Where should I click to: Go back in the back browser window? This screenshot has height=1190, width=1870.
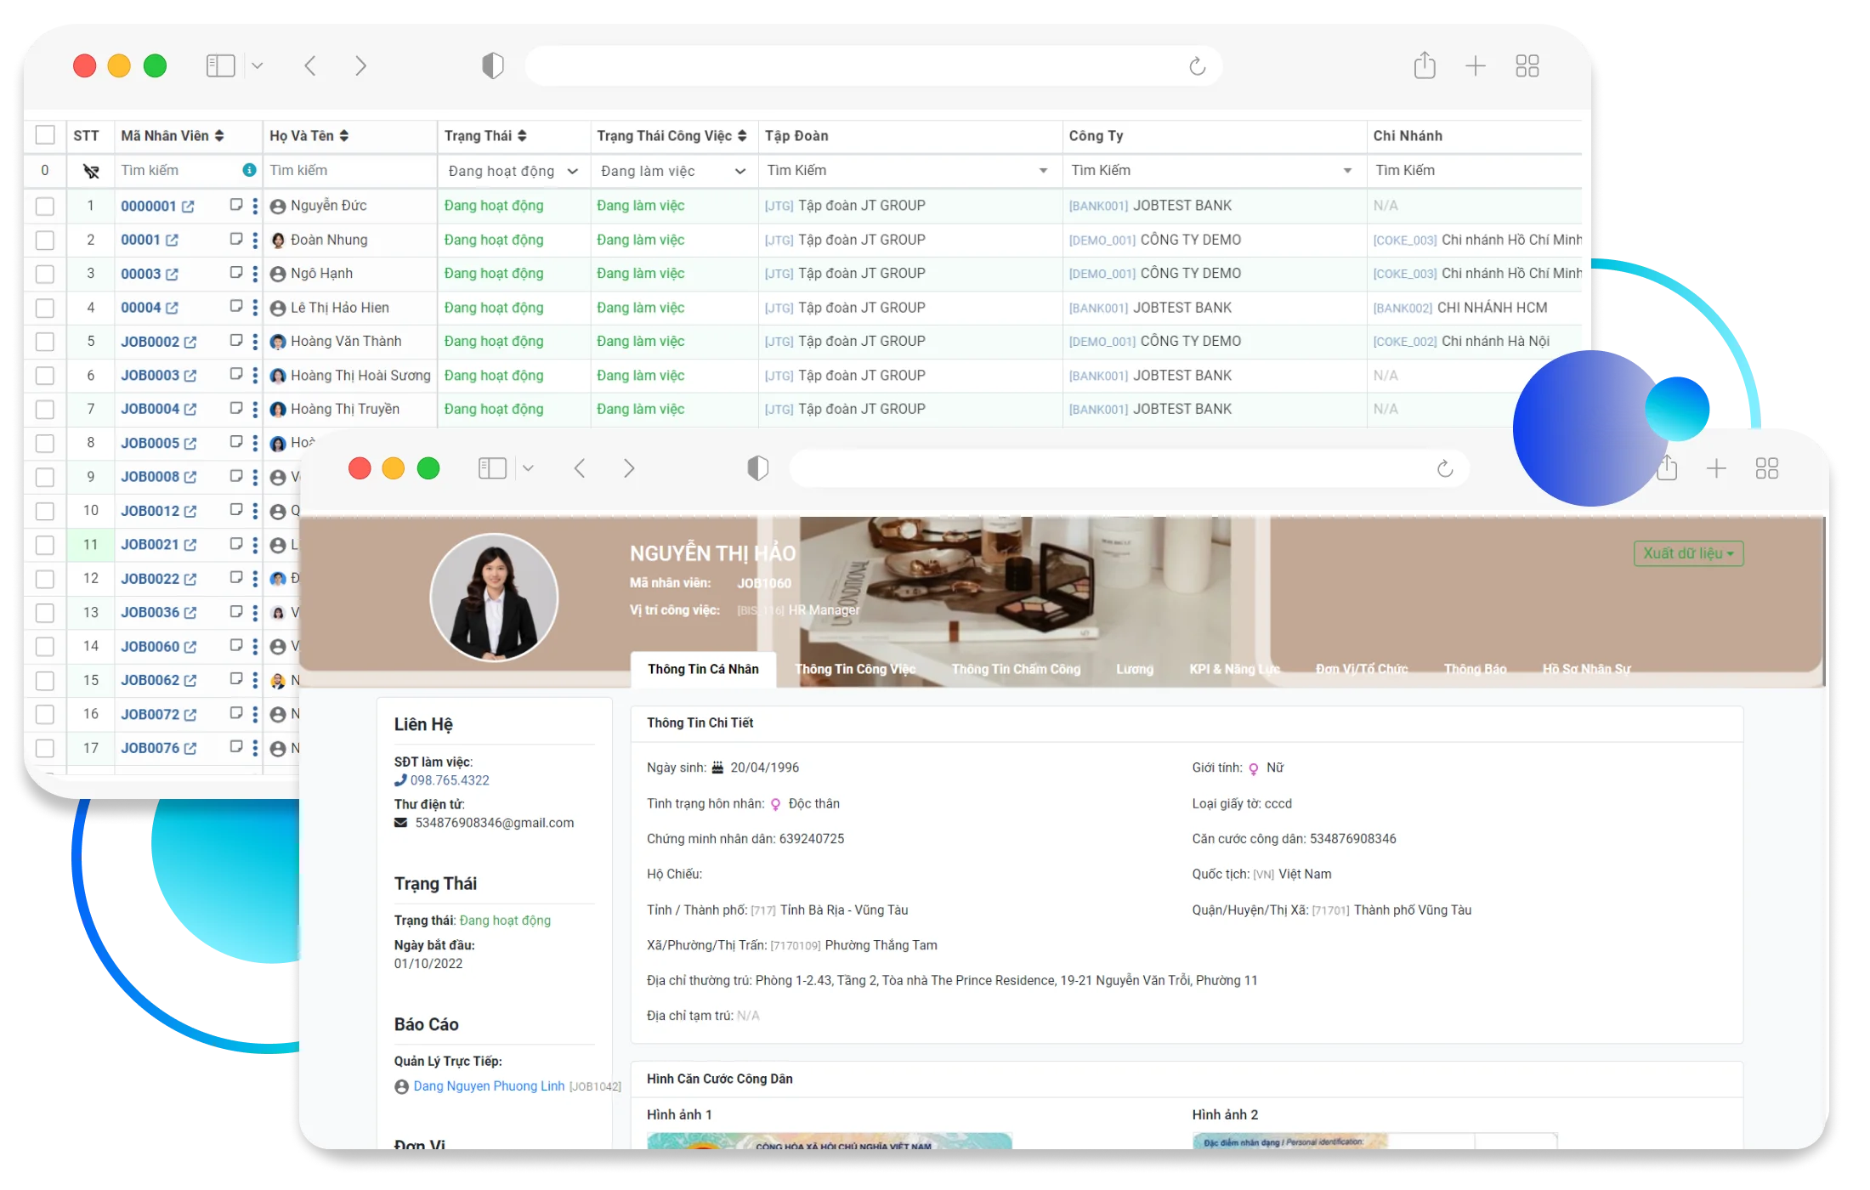pos(310,65)
